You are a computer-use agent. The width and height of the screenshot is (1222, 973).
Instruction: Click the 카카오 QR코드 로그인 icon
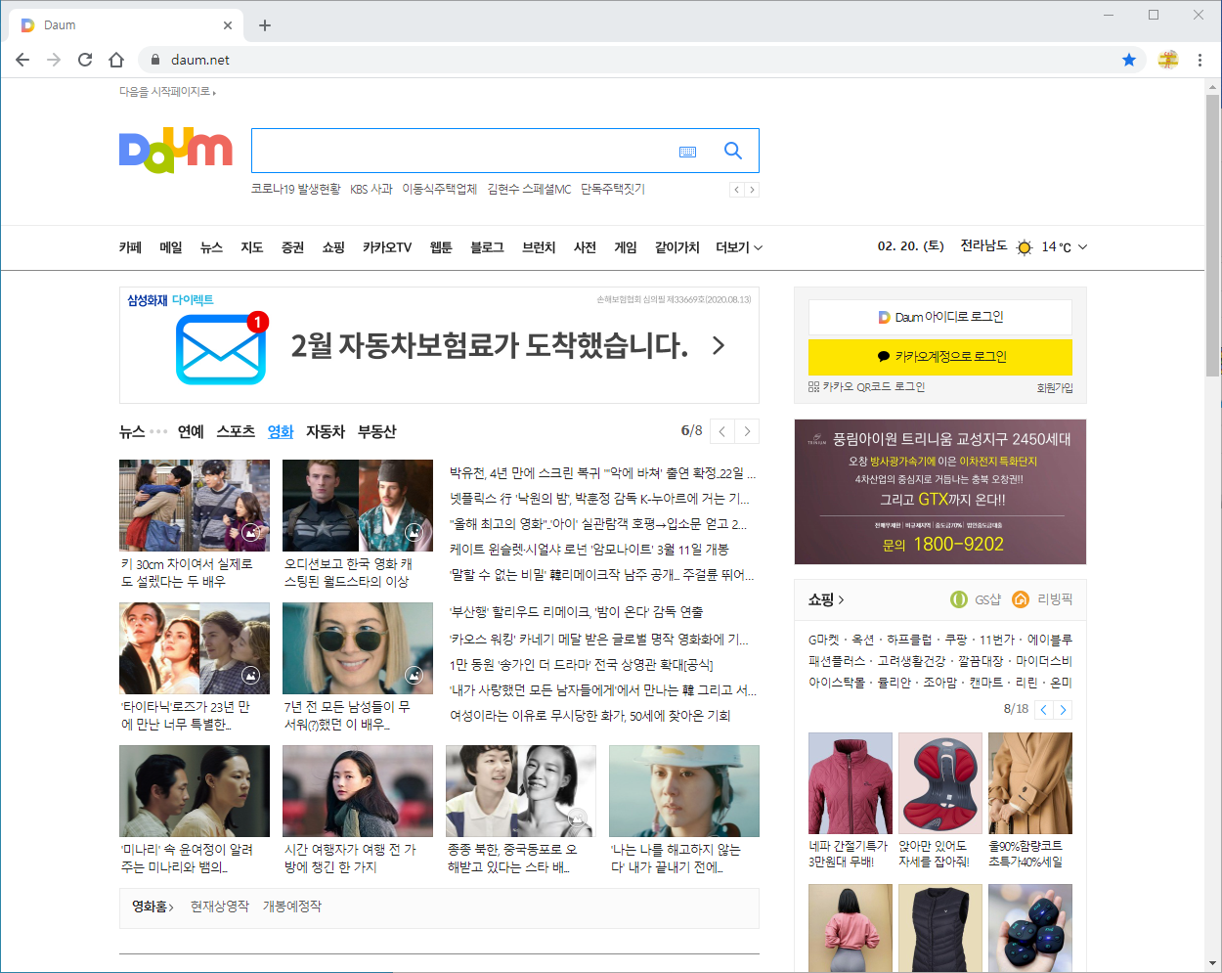[814, 387]
